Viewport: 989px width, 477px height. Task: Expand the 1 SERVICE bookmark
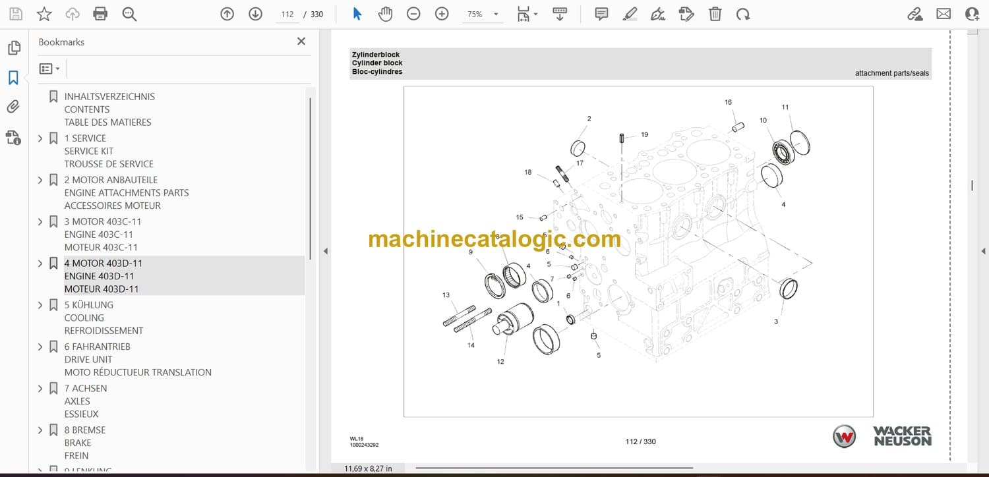pos(40,138)
